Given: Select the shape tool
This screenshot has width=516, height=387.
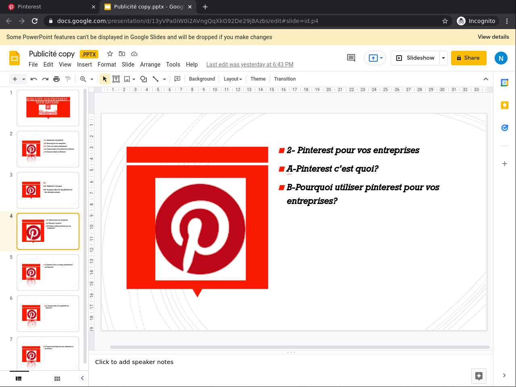Looking at the screenshot, I should 143,79.
